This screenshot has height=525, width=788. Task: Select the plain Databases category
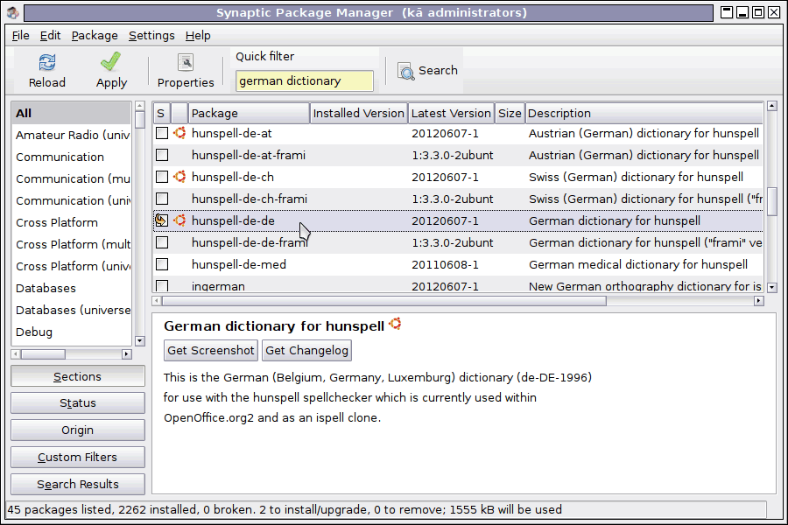(72, 288)
